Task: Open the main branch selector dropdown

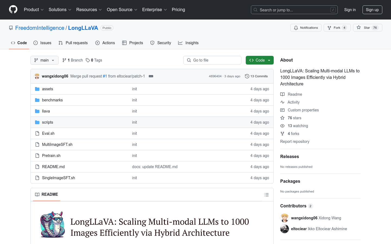Action: point(45,60)
